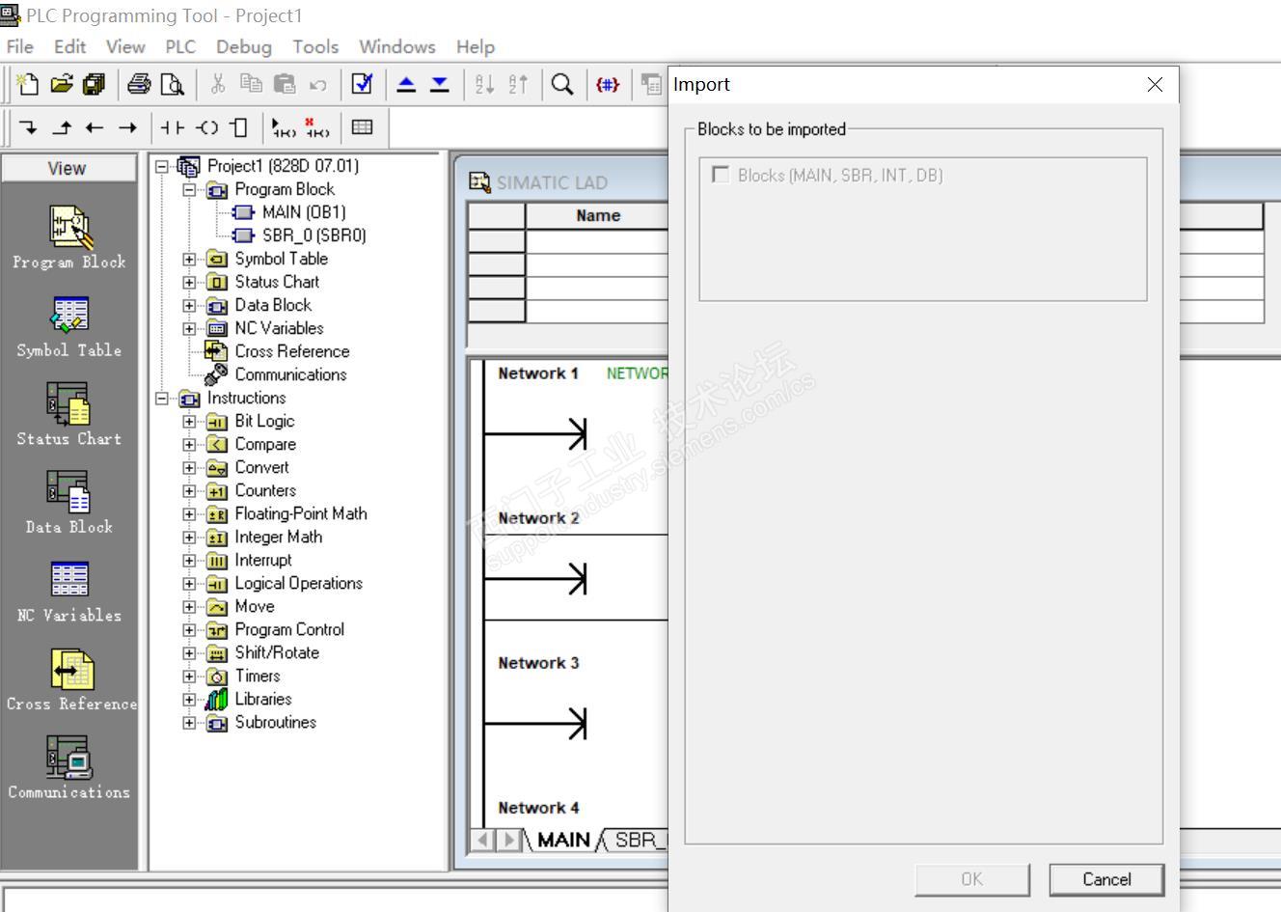Image resolution: width=1281 pixels, height=912 pixels.
Task: Insert a line-right connection in ladder toolbar
Action: 127,127
